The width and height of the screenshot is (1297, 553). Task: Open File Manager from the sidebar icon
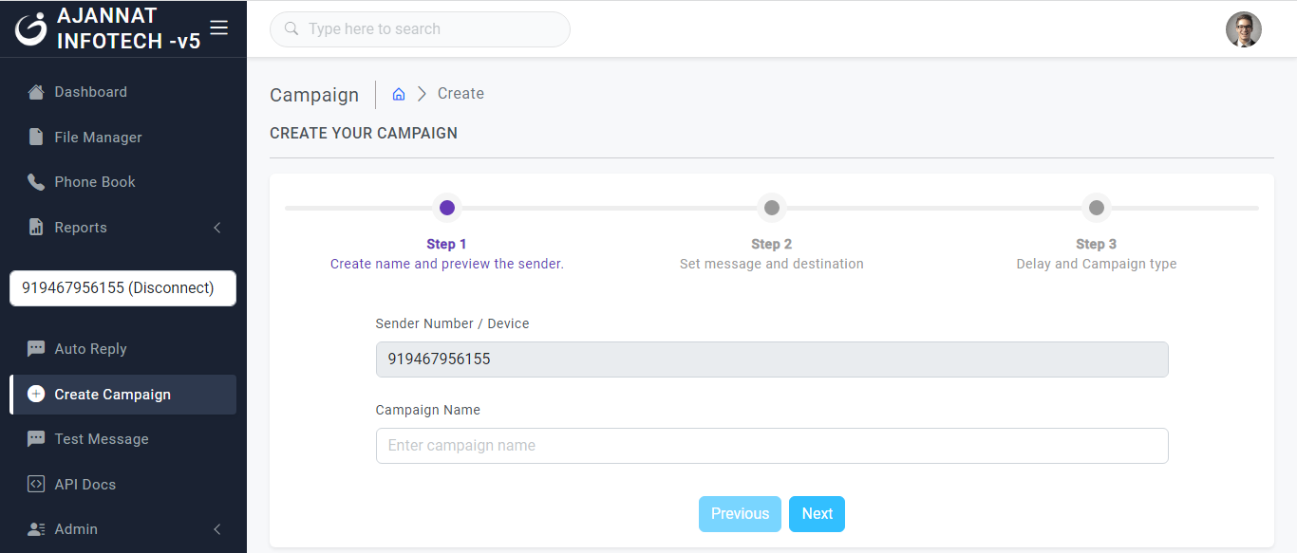click(36, 138)
